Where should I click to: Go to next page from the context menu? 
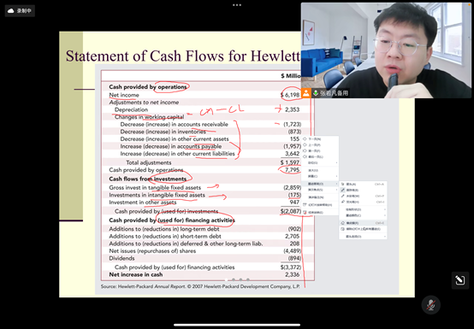320,139
